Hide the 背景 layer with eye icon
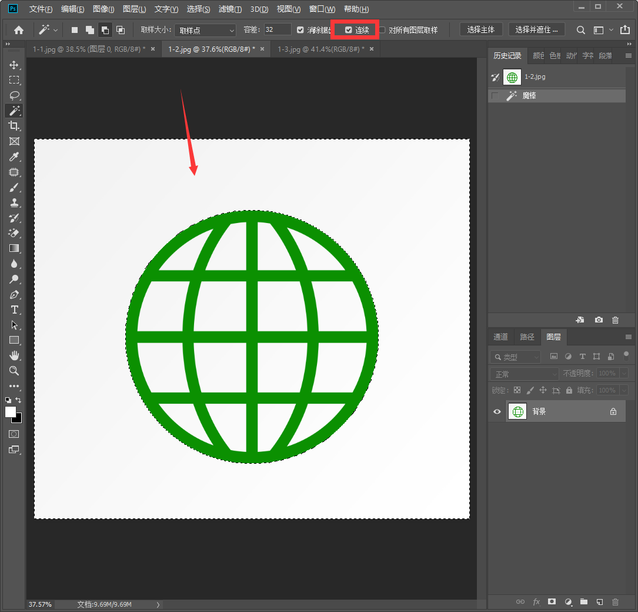 497,412
